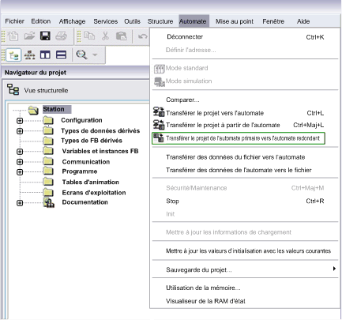The height and width of the screenshot is (320, 342).
Task: Open the dropdown arrow beside the magnifier
Action: click(95, 55)
